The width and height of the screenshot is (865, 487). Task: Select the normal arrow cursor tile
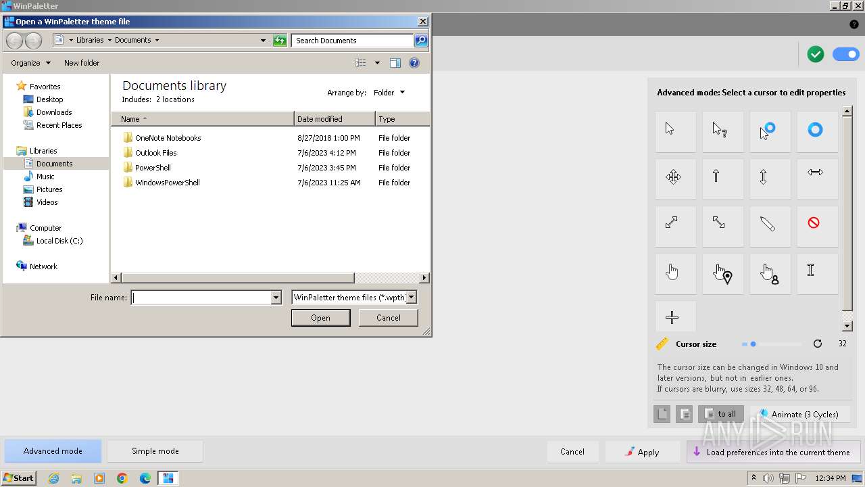[675, 132]
